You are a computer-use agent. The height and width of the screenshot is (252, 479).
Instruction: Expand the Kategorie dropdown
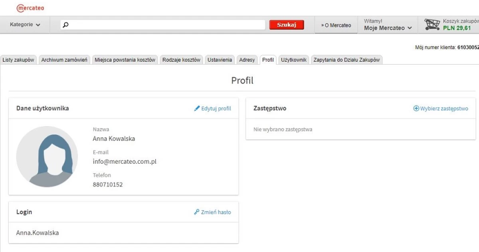coord(25,25)
